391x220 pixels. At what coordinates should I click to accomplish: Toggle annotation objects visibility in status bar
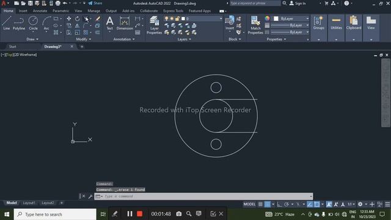pyautogui.click(x=329, y=204)
